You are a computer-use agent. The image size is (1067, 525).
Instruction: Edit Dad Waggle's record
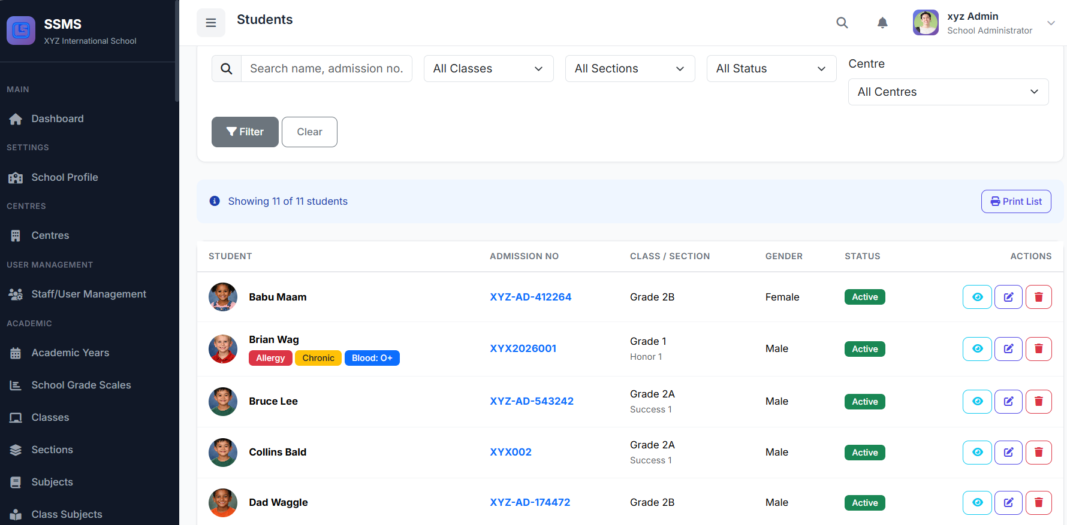(1008, 503)
